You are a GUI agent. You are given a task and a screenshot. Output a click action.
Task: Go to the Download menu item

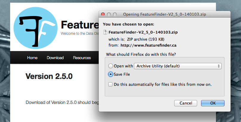[55, 58]
